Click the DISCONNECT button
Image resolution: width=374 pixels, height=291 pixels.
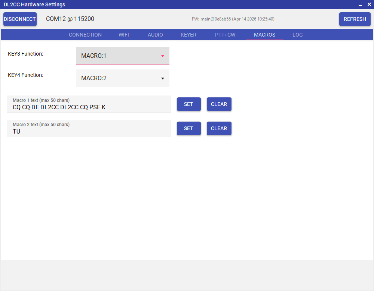tap(20, 19)
